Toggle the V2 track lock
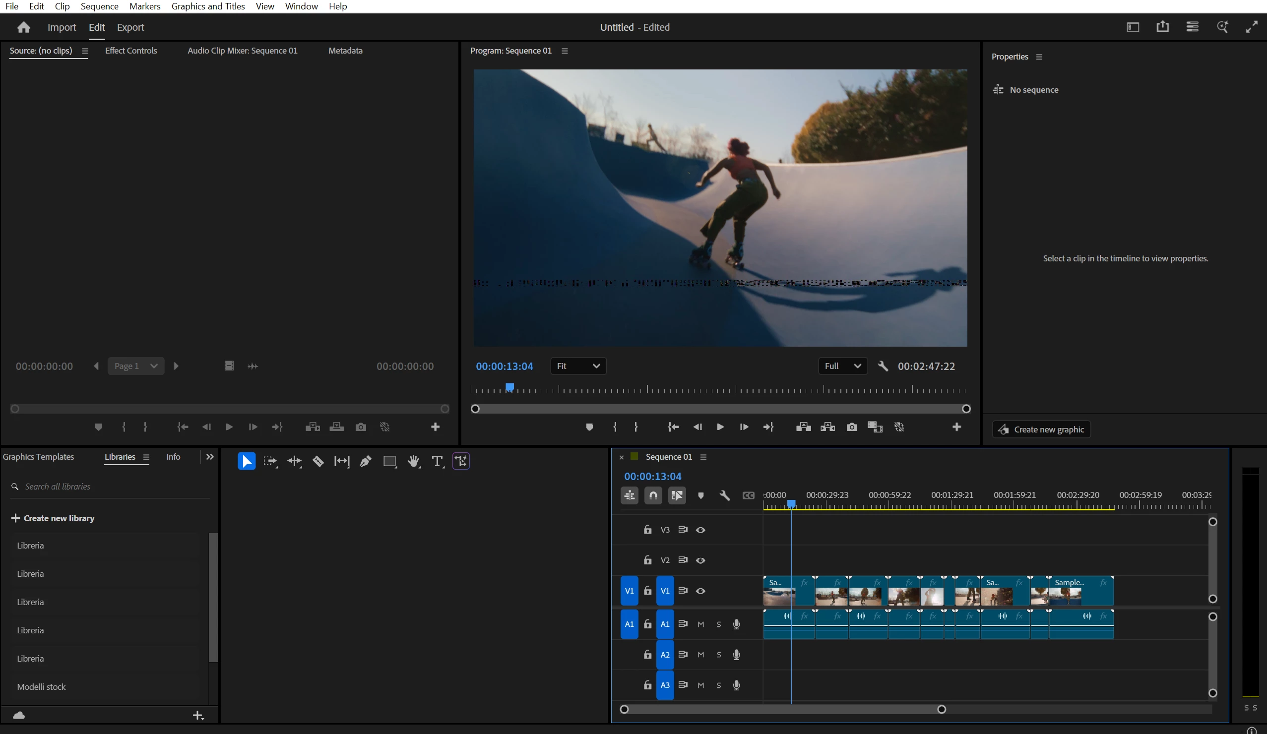This screenshot has height=734, width=1267. coord(647,560)
